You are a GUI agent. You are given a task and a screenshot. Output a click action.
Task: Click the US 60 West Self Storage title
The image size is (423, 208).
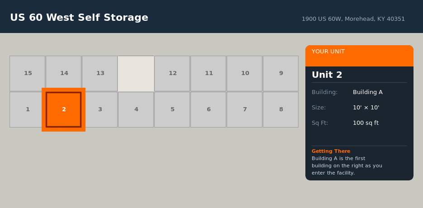point(79,18)
